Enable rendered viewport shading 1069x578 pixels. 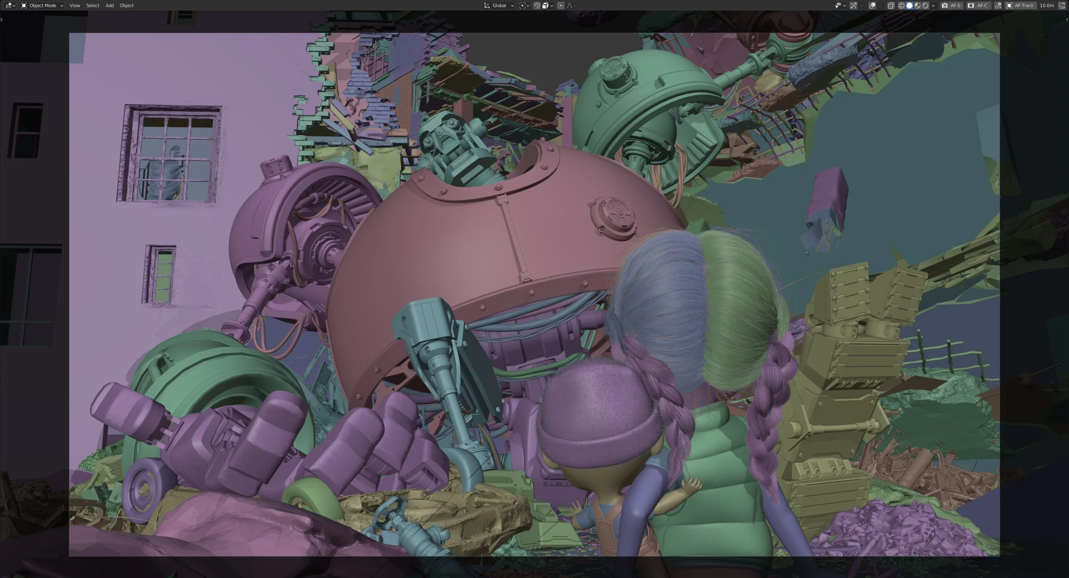925,6
